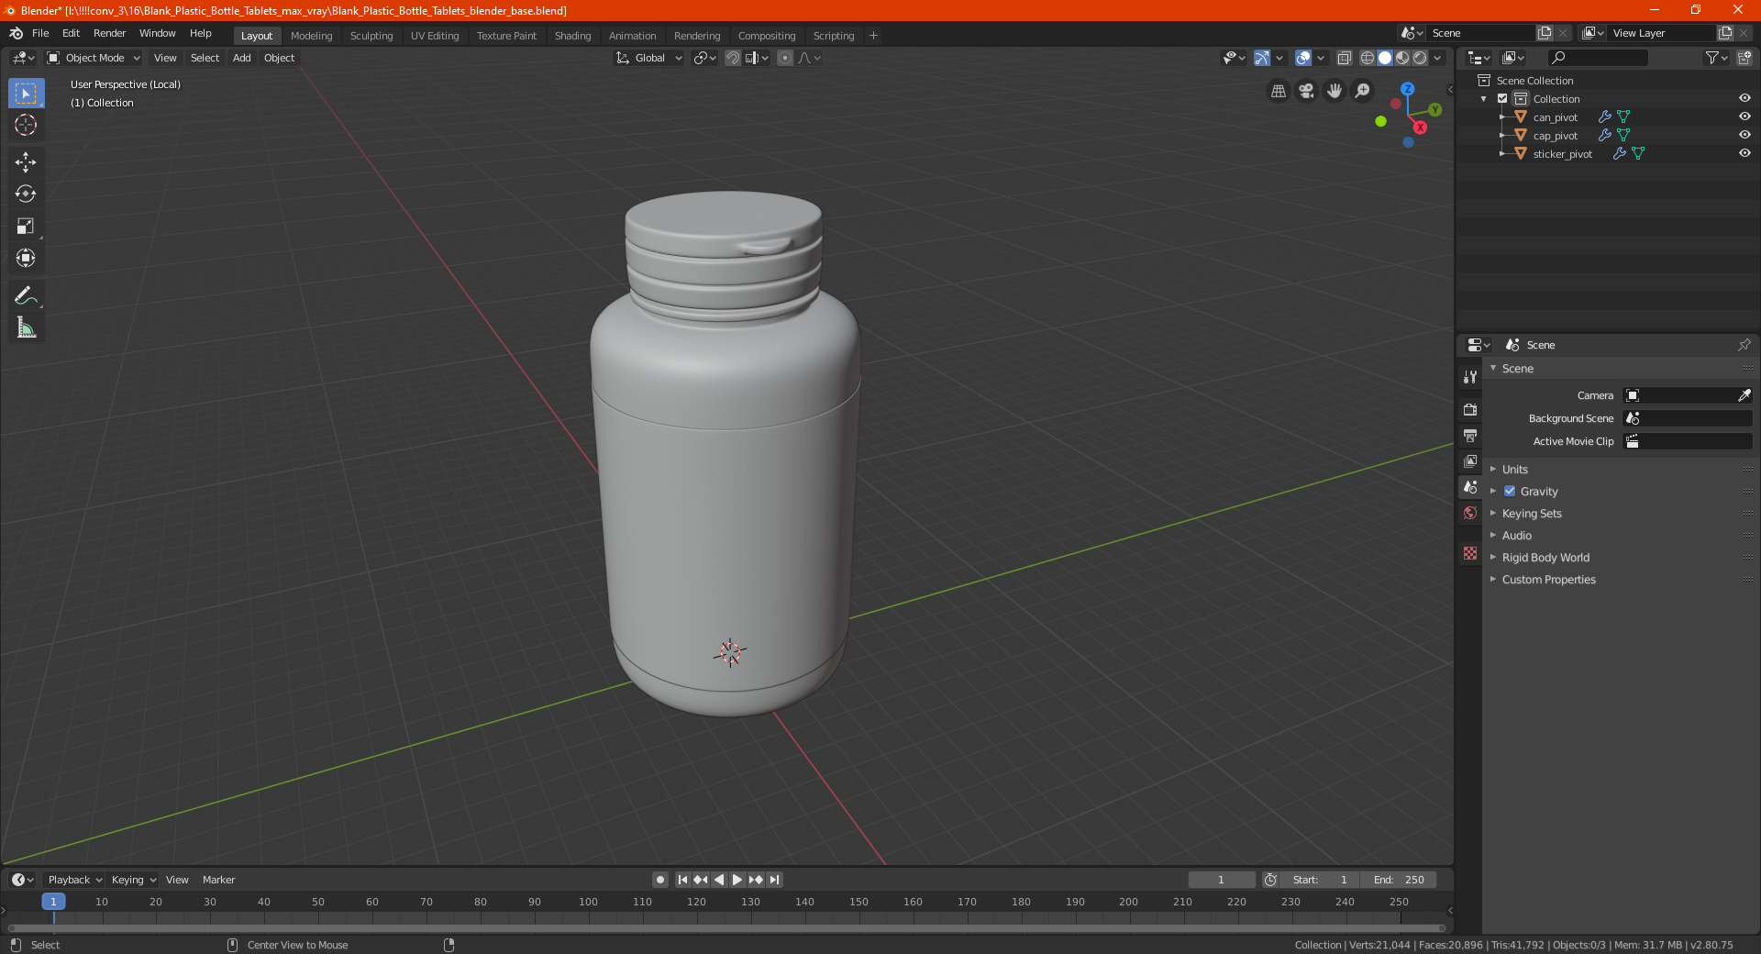Open Global transform orientation dropdown

pos(649,58)
